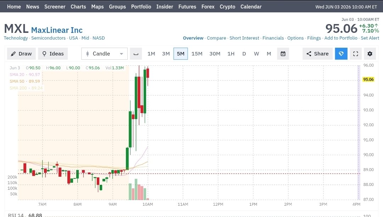Click the Share button
The width and height of the screenshot is (383, 217).
tap(317, 54)
